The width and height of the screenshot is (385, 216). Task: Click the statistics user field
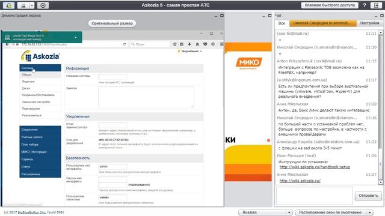click(x=112, y=197)
